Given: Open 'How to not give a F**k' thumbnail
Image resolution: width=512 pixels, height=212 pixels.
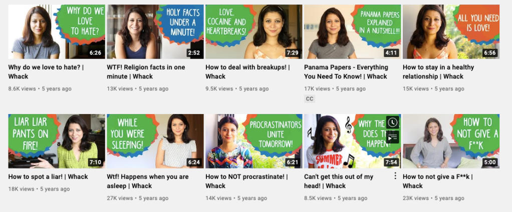Looking at the screenshot, I should pos(451,141).
